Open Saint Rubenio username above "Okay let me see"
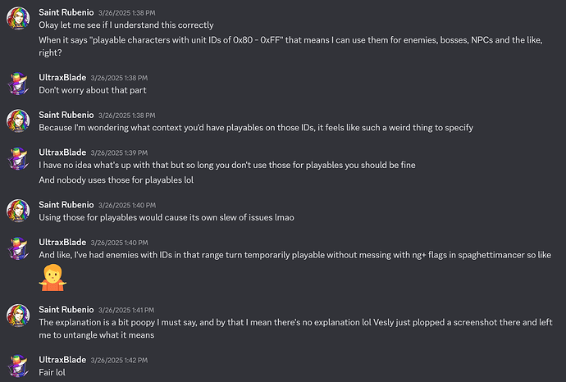 click(x=66, y=13)
